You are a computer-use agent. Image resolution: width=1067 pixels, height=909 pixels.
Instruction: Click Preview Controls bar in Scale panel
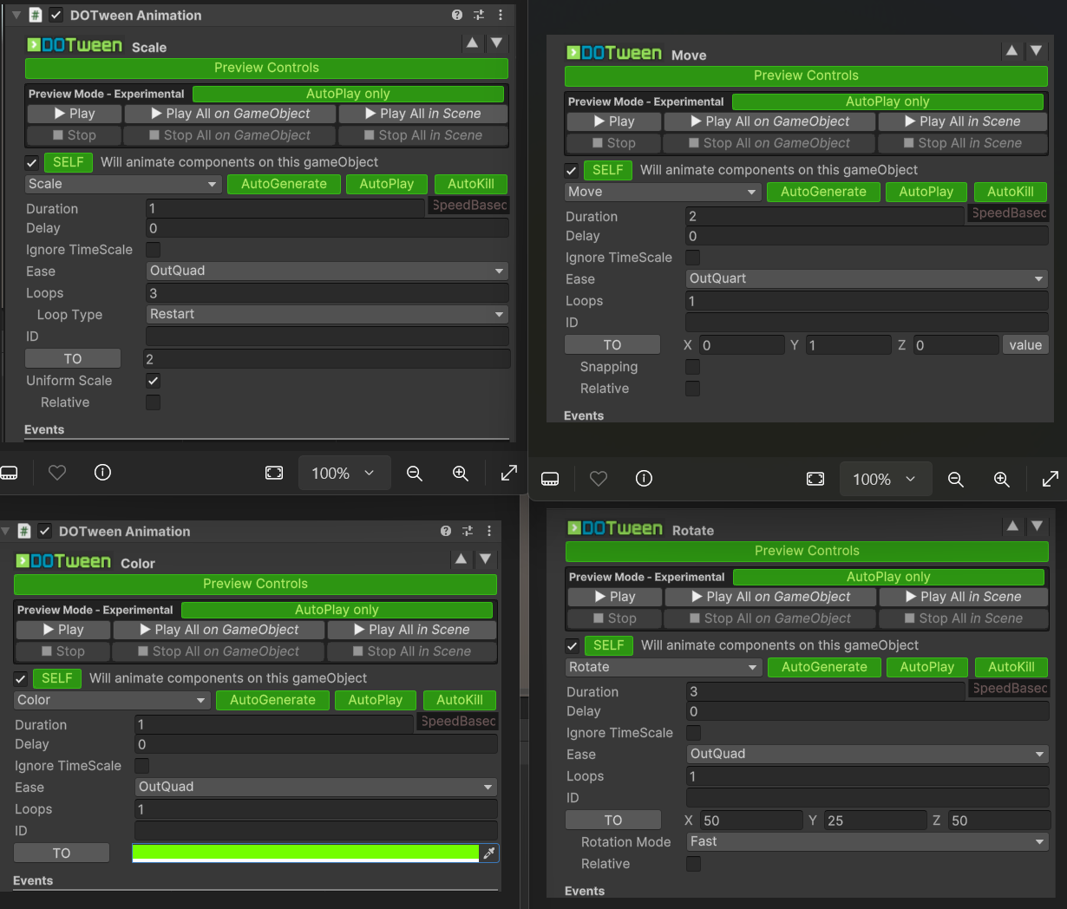[x=266, y=68]
